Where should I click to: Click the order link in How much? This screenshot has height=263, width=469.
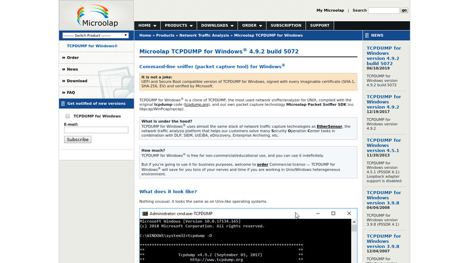tap(262, 164)
